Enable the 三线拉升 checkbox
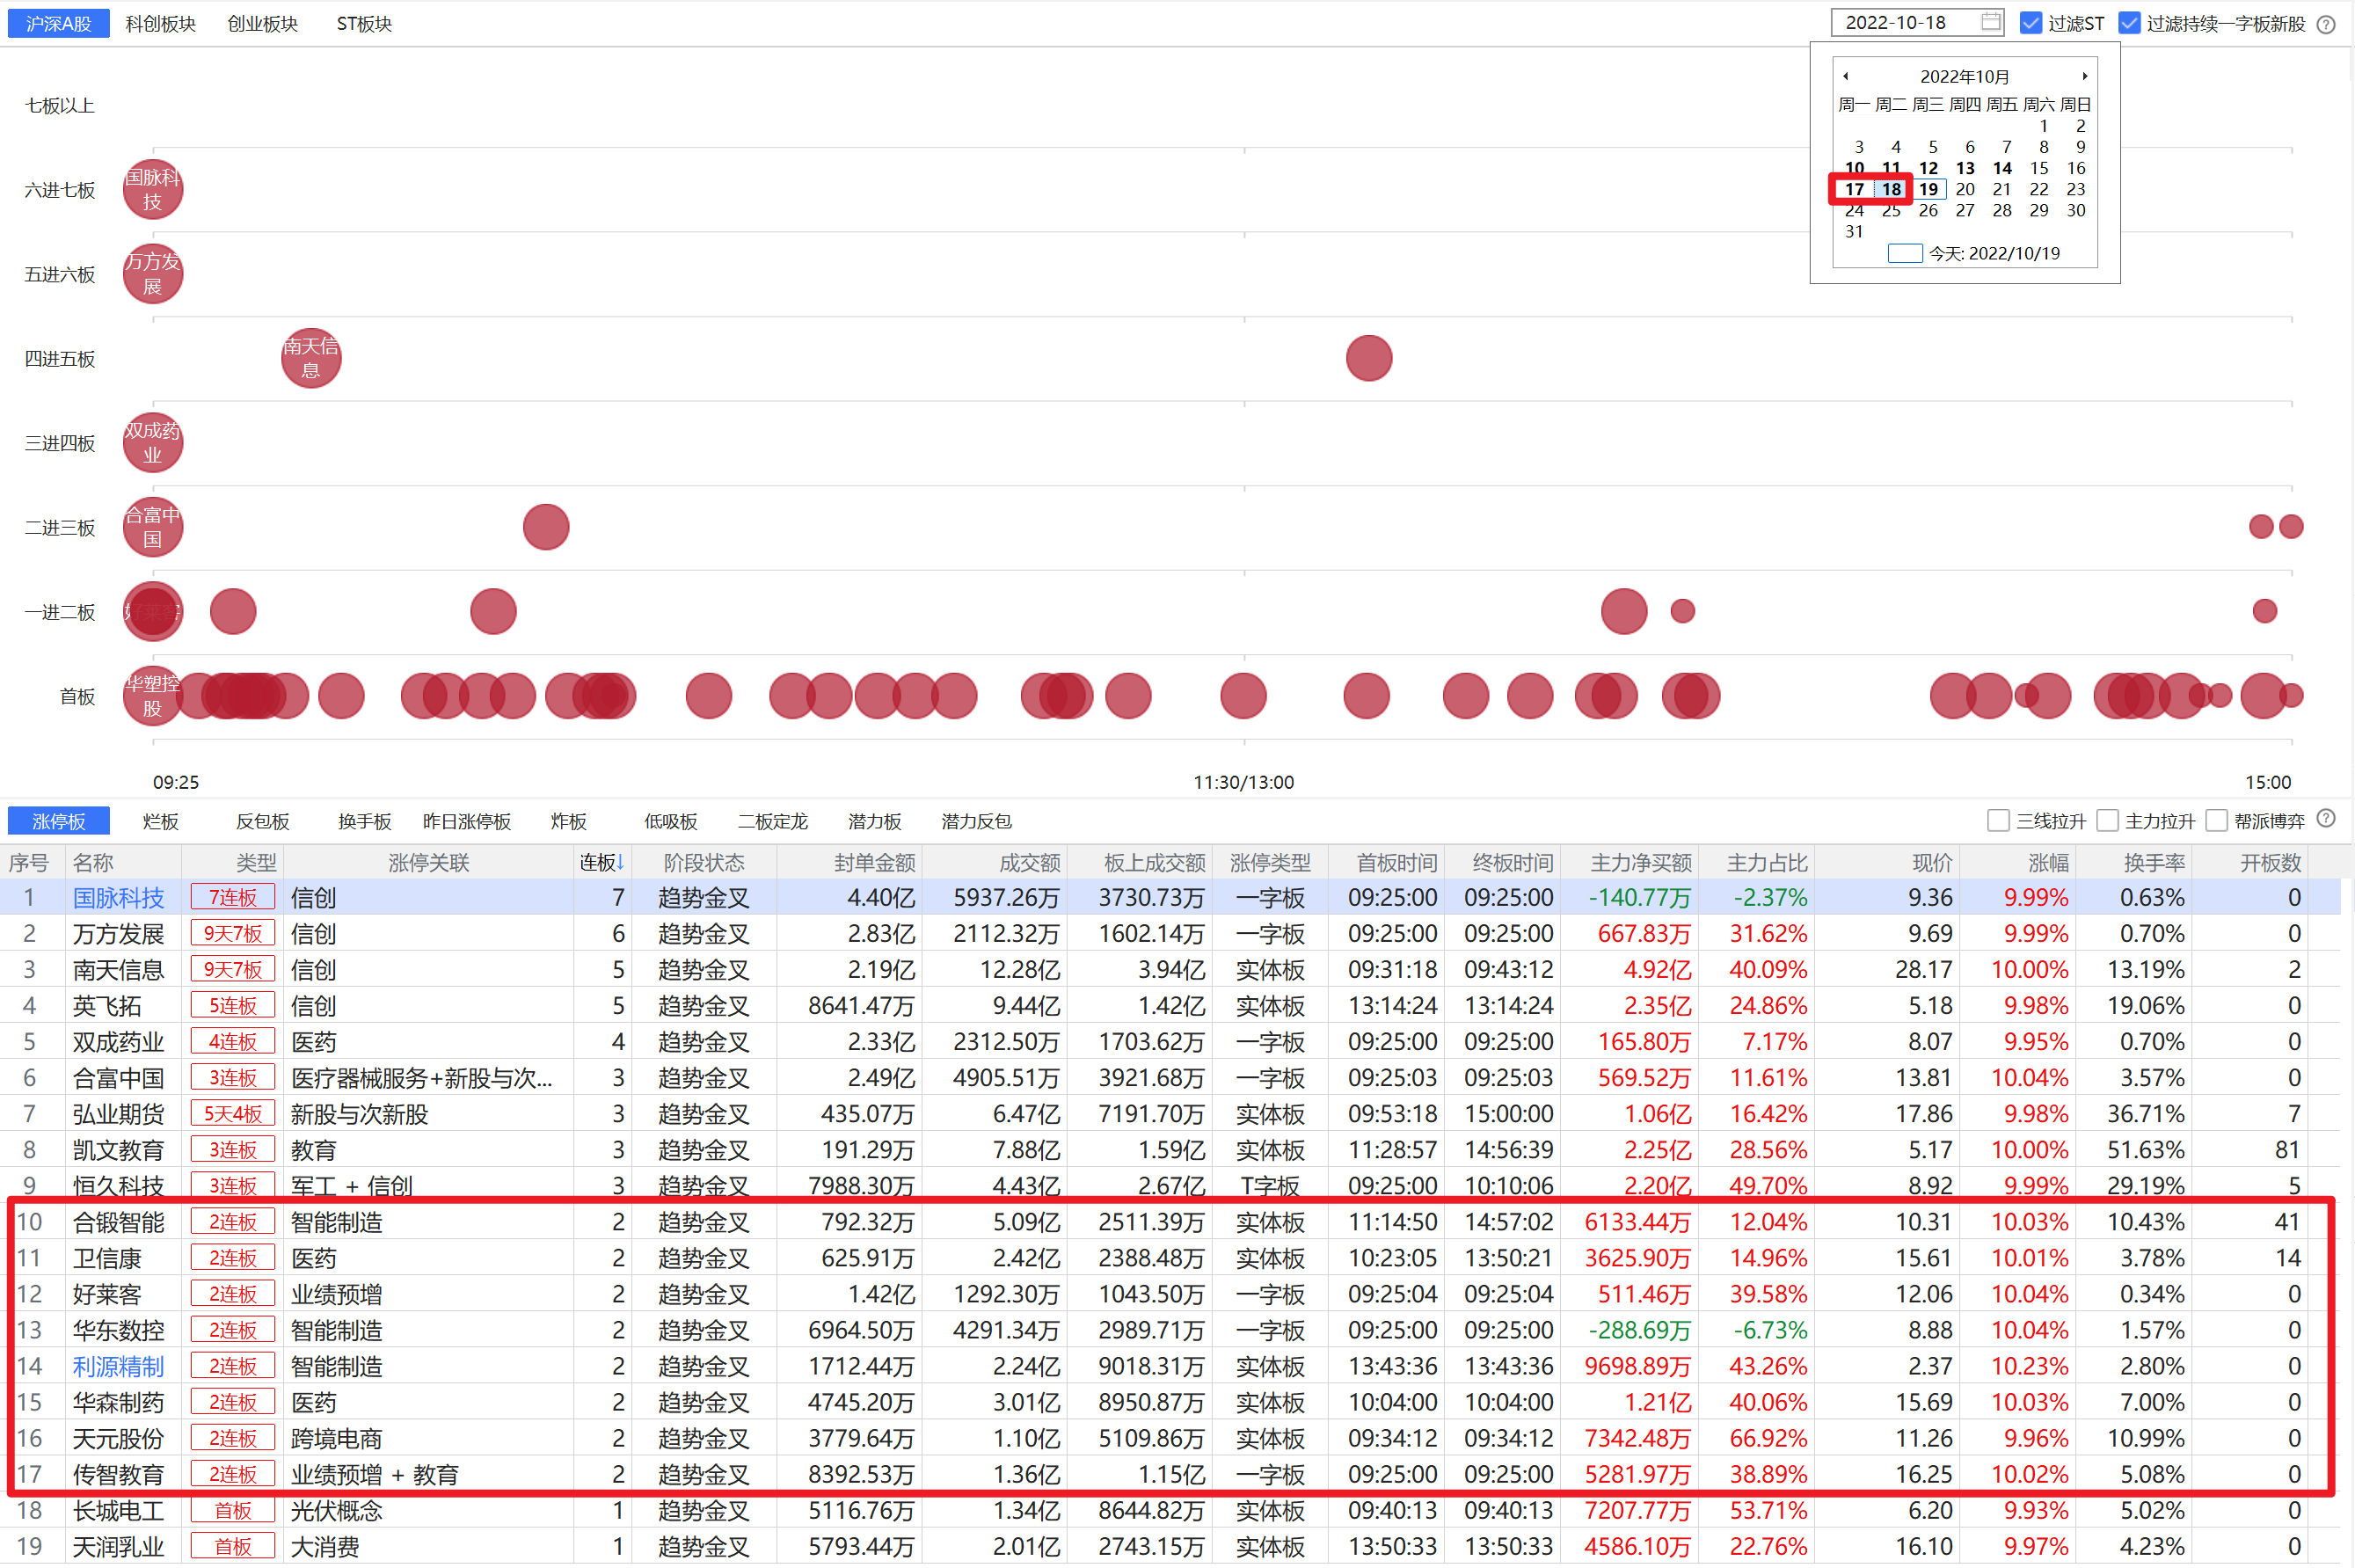Screen dimensions: 2355x1568 (1998, 821)
